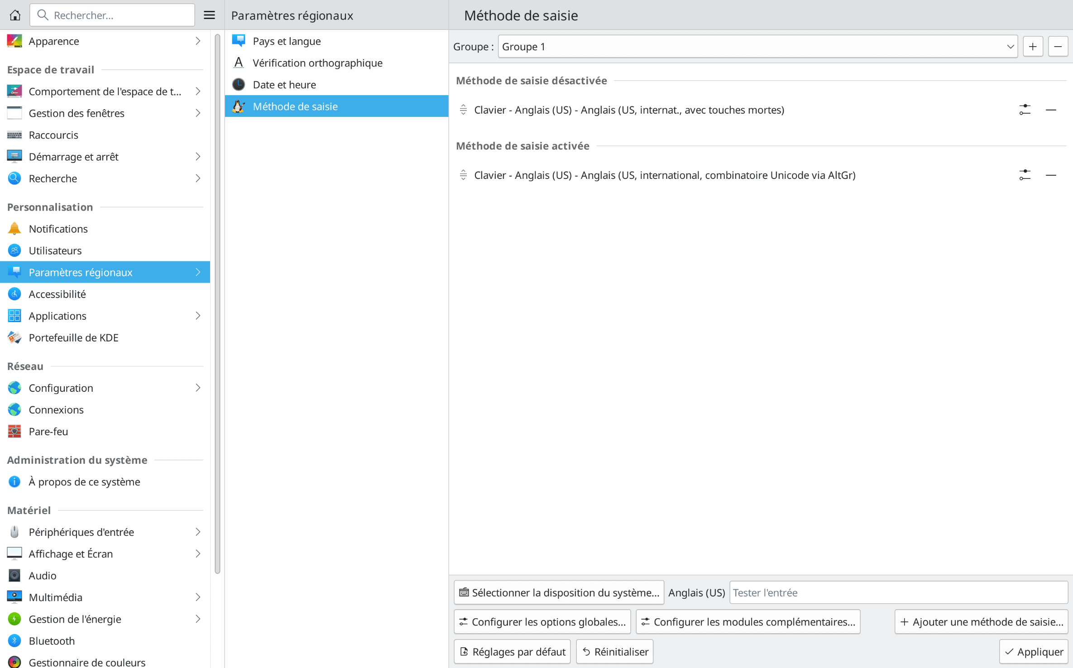Click the À propos de ce système info icon

(x=14, y=481)
